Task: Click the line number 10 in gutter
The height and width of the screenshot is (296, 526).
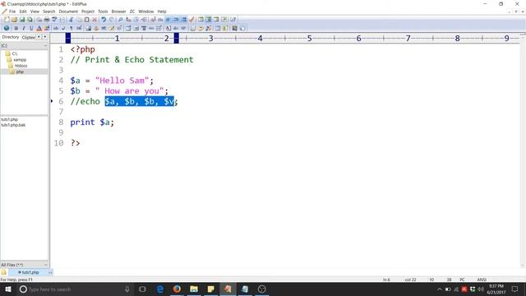Action: tap(58, 143)
